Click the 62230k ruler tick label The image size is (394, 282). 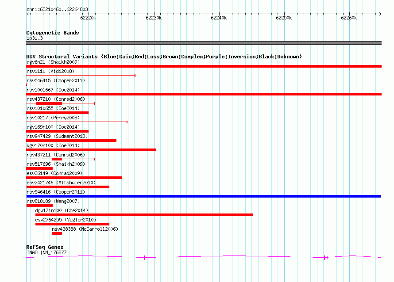(154, 18)
